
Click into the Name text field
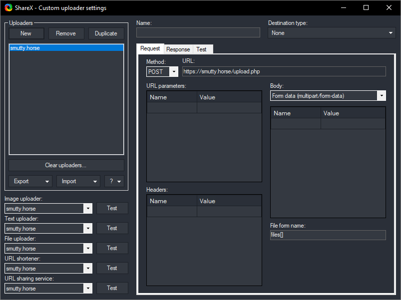(x=198, y=33)
